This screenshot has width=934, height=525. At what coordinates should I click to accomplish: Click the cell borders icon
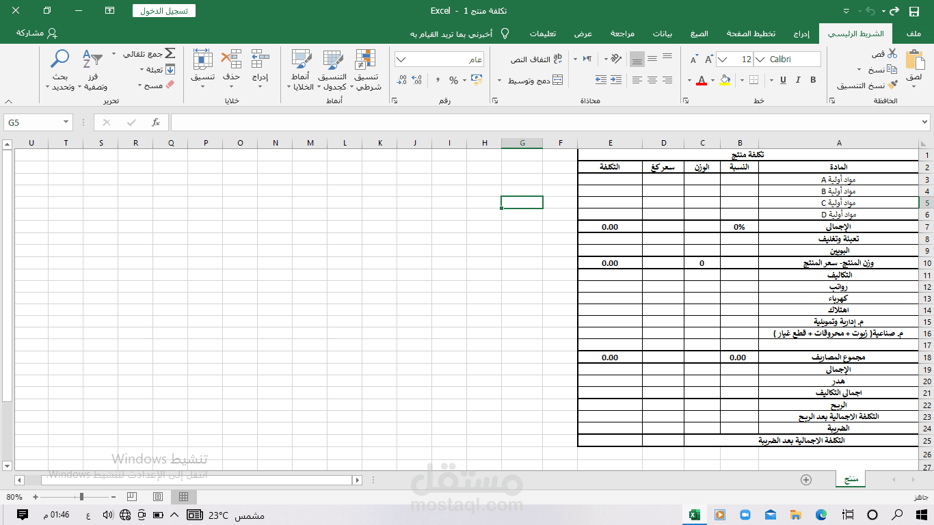(x=752, y=80)
